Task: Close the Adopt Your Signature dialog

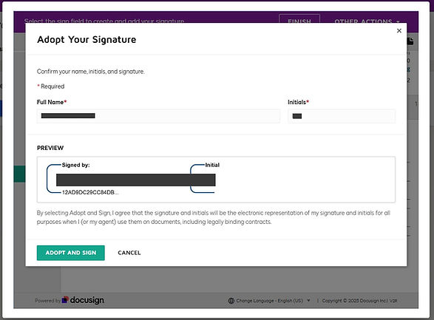Action: 399,31
